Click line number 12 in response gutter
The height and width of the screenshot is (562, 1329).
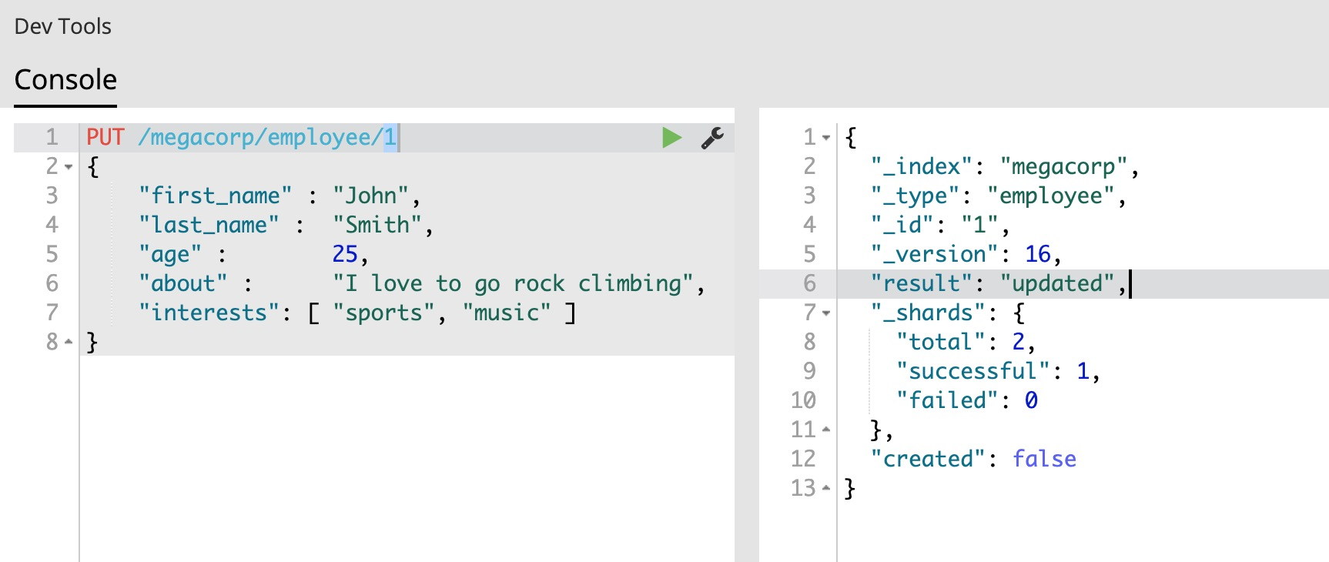[x=803, y=459]
